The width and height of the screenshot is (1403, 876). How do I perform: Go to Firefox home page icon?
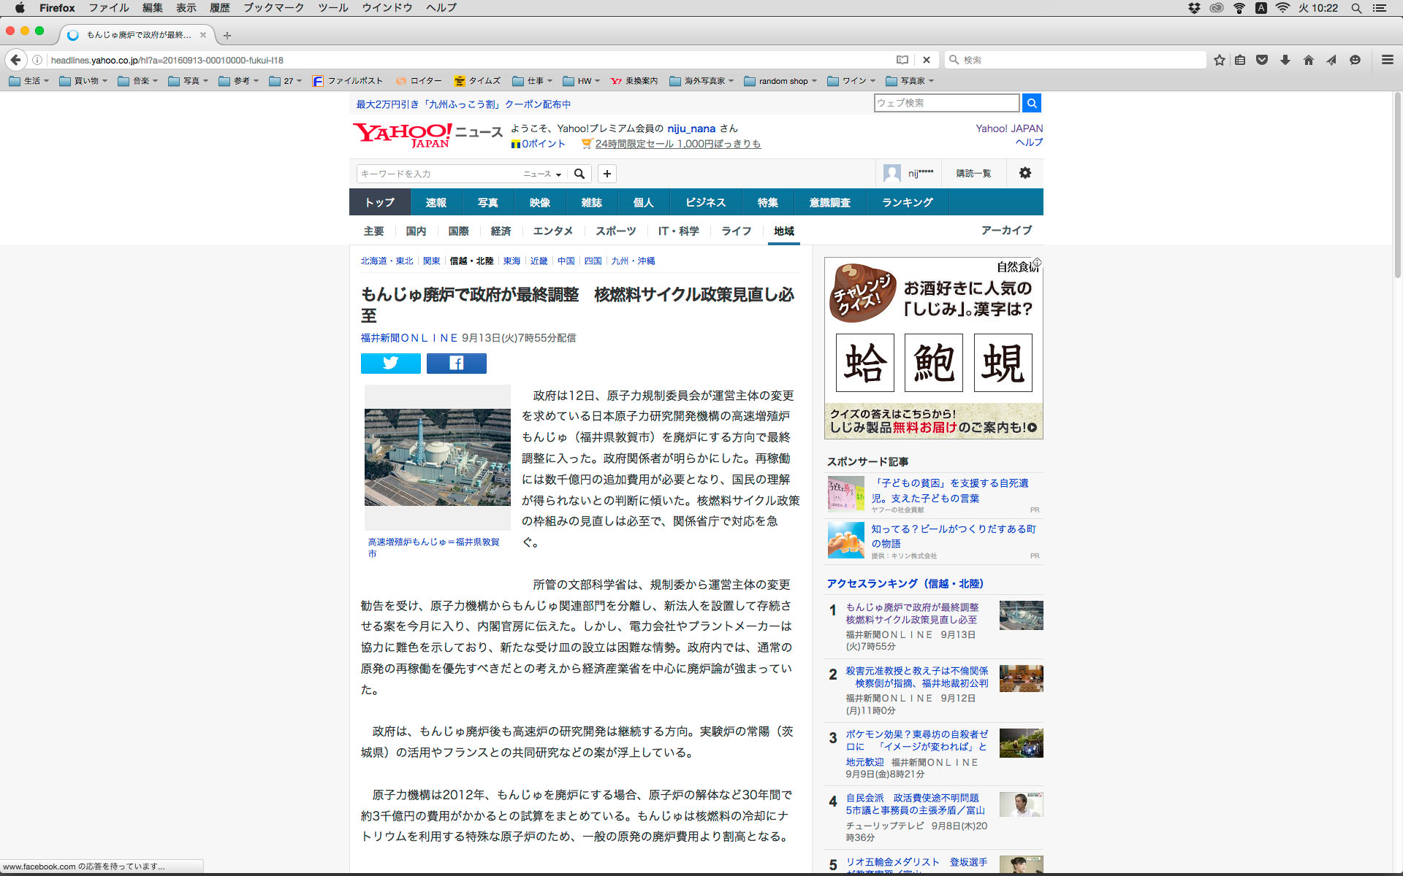[1308, 60]
